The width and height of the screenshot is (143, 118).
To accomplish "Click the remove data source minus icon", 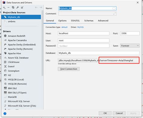I will tap(8, 8).
